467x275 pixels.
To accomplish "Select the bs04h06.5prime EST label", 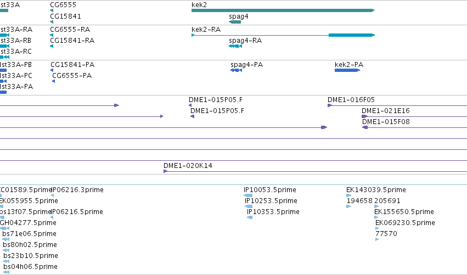I will click(x=30, y=267).
